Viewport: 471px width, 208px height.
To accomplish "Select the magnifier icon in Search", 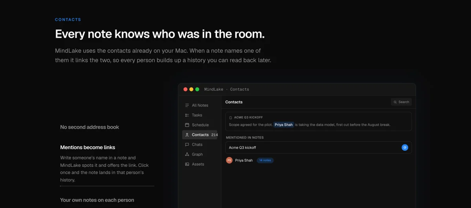I will (395, 102).
